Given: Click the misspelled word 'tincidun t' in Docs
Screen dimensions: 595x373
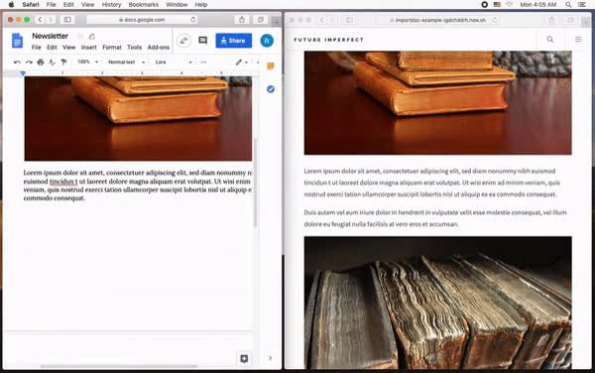Looking at the screenshot, I should [63, 182].
